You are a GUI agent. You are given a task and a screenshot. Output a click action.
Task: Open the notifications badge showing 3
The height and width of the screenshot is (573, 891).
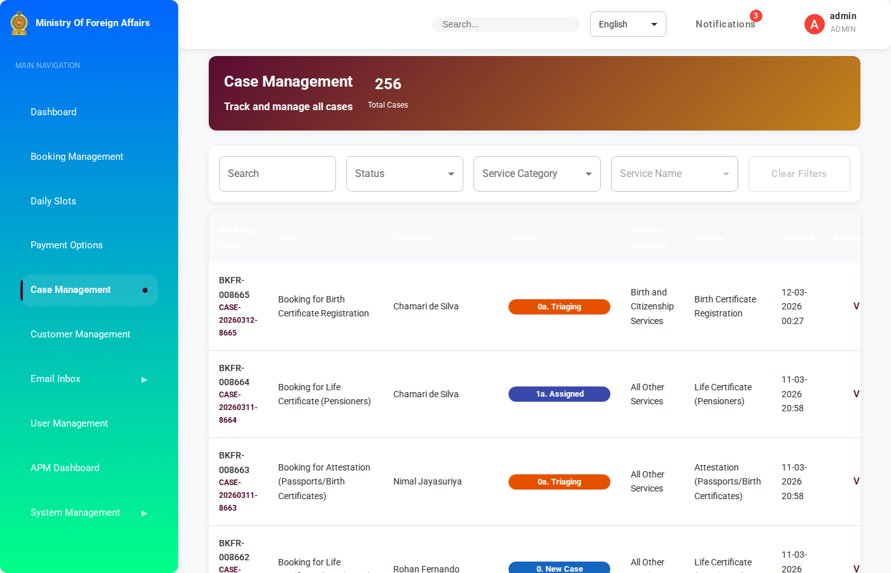click(755, 16)
